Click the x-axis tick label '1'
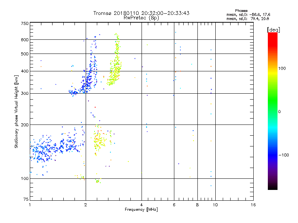 (30, 205)
